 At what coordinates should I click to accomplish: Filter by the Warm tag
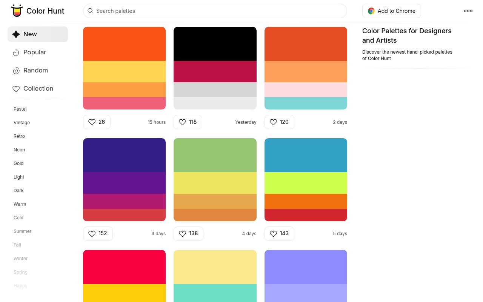pos(20,204)
